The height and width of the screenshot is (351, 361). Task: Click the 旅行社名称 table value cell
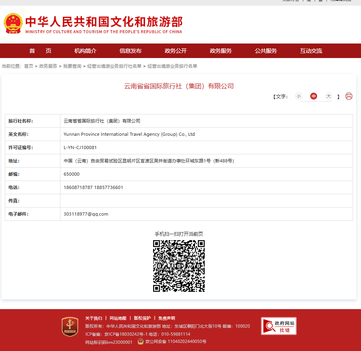pos(206,121)
